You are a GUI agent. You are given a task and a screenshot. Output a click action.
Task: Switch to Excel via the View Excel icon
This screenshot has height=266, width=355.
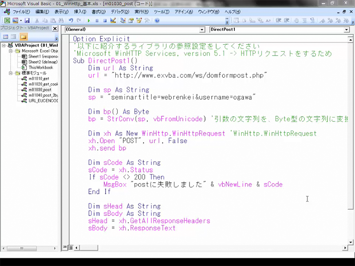[7, 20]
